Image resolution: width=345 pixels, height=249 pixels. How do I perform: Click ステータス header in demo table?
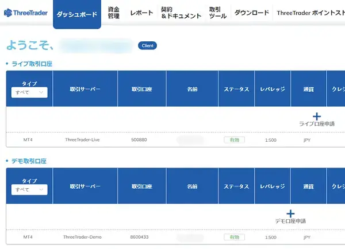click(236, 186)
